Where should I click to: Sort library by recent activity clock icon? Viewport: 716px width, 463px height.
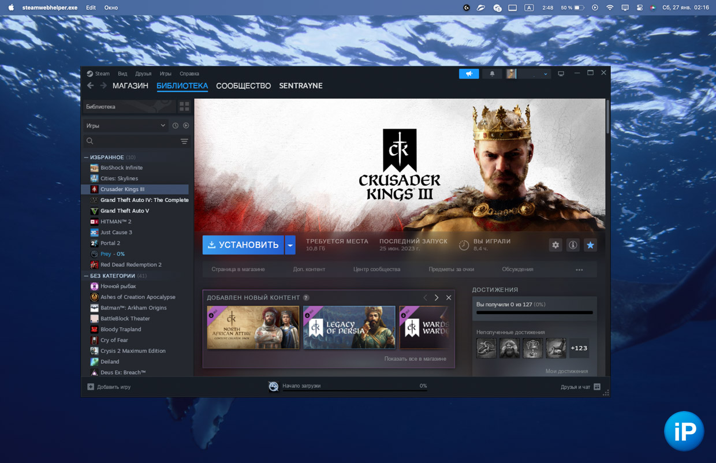tap(176, 125)
